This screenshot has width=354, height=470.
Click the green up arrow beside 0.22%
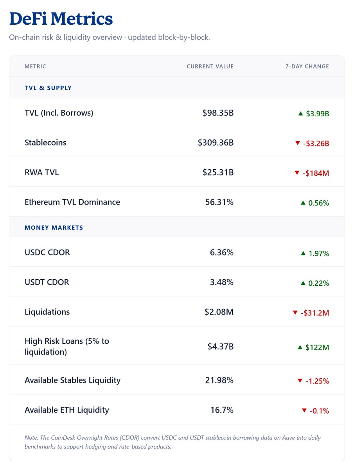tap(303, 283)
